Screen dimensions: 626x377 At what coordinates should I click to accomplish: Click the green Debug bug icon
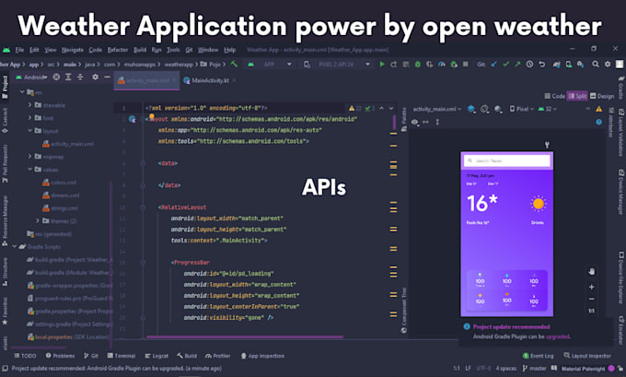point(418,65)
